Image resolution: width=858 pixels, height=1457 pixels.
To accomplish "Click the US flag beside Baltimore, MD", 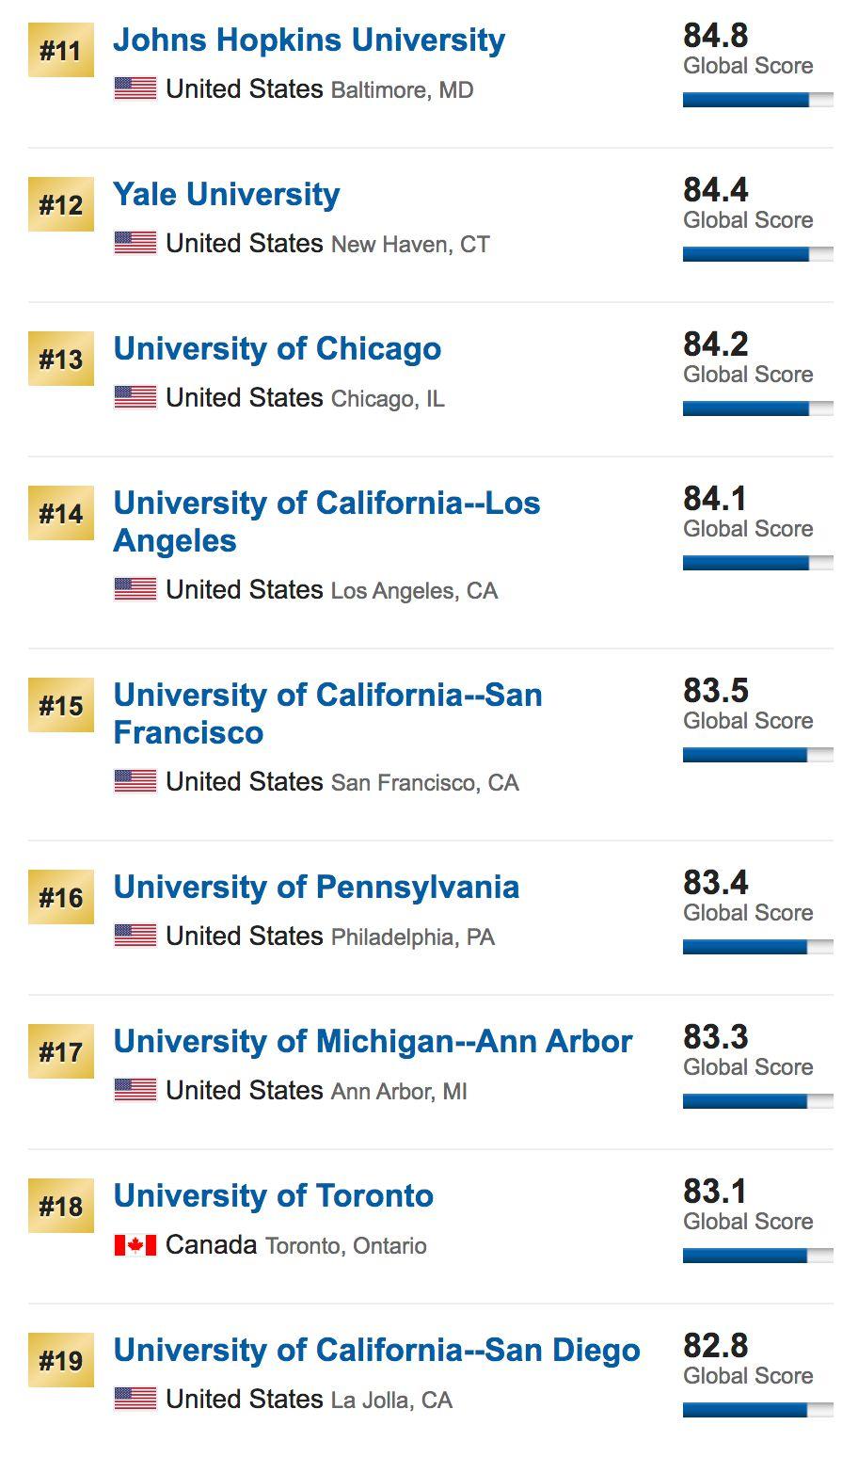I will pos(135,89).
